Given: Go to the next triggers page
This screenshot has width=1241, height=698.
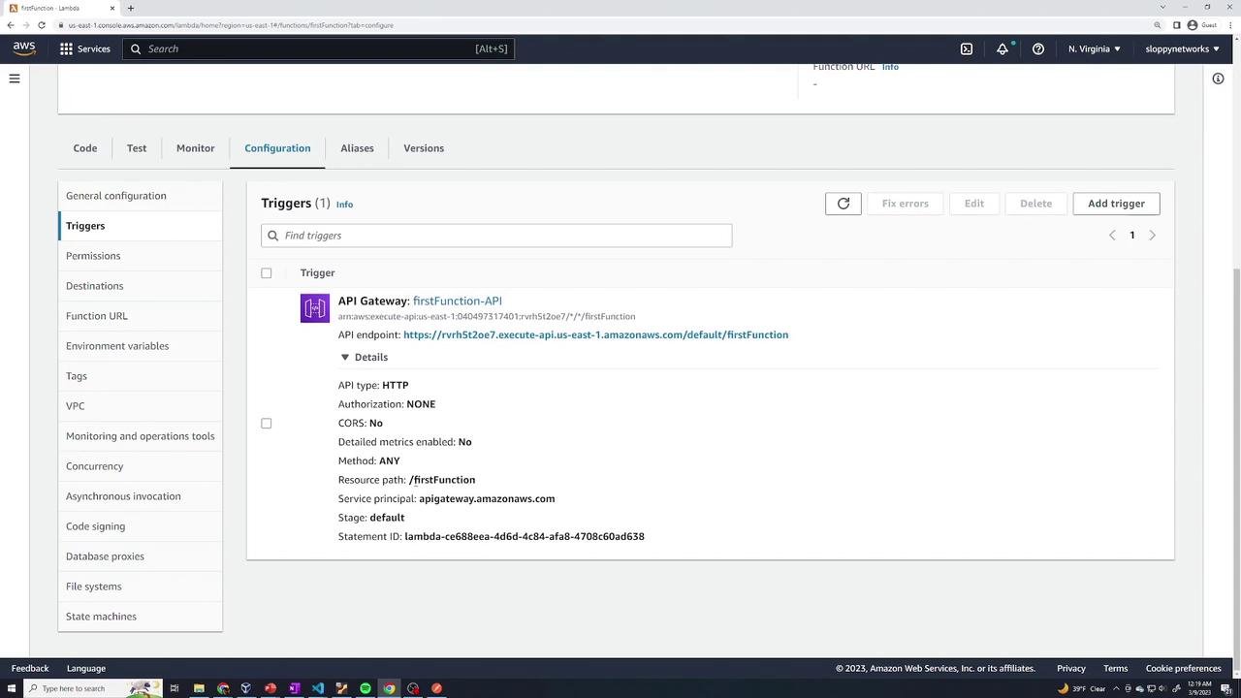Looking at the screenshot, I should [x=1152, y=236].
